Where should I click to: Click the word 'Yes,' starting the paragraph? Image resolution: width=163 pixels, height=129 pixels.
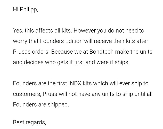click(x=18, y=31)
